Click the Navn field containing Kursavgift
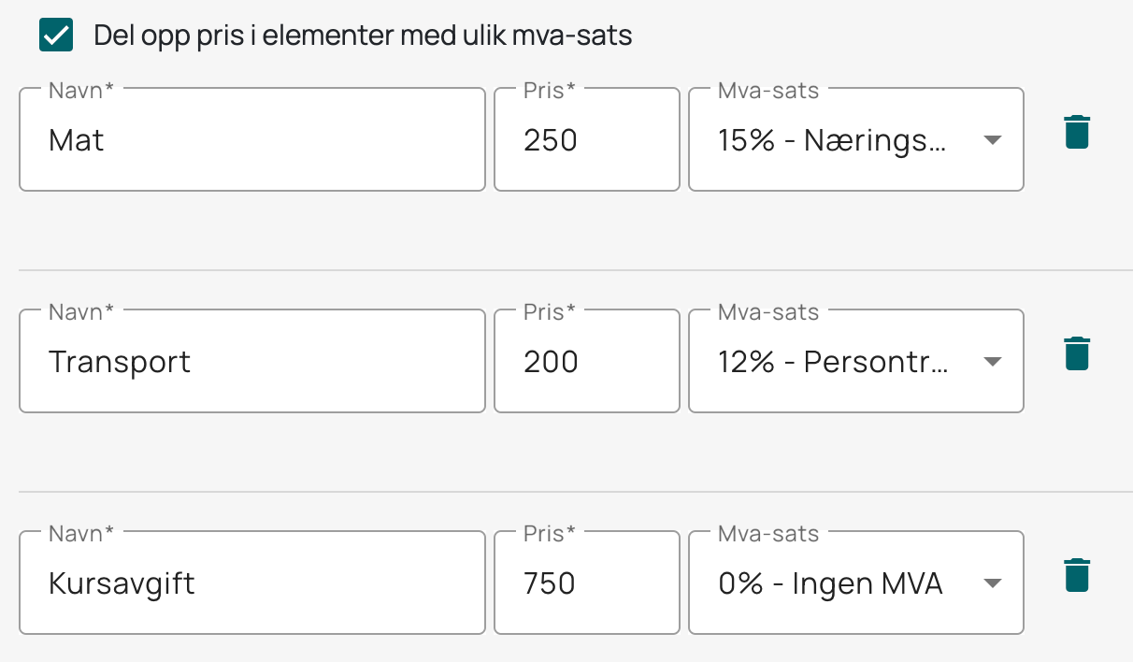Screen dimensions: 1133x662 tap(252, 583)
